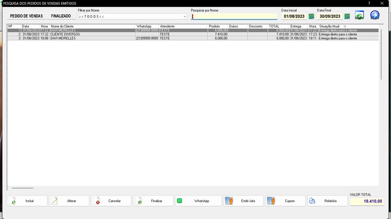Click the Data Final date field
The image size is (391, 219).
330,17
